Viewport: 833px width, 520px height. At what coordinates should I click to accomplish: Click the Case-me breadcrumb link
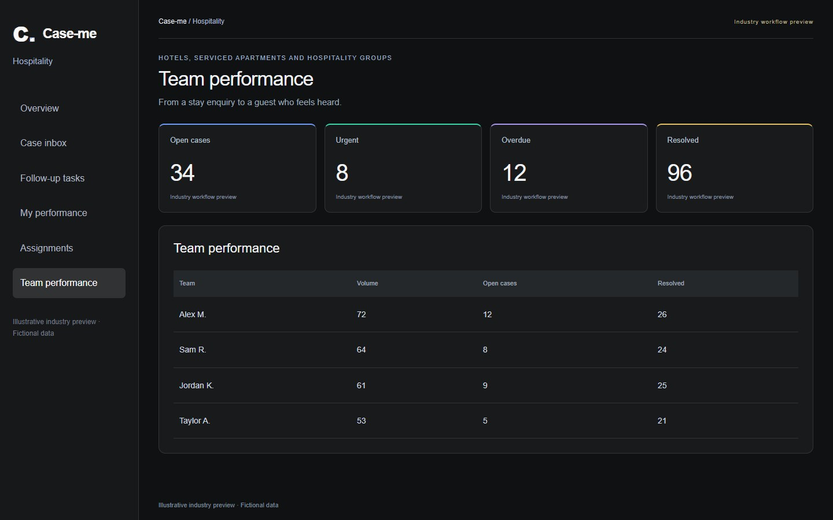tap(172, 21)
